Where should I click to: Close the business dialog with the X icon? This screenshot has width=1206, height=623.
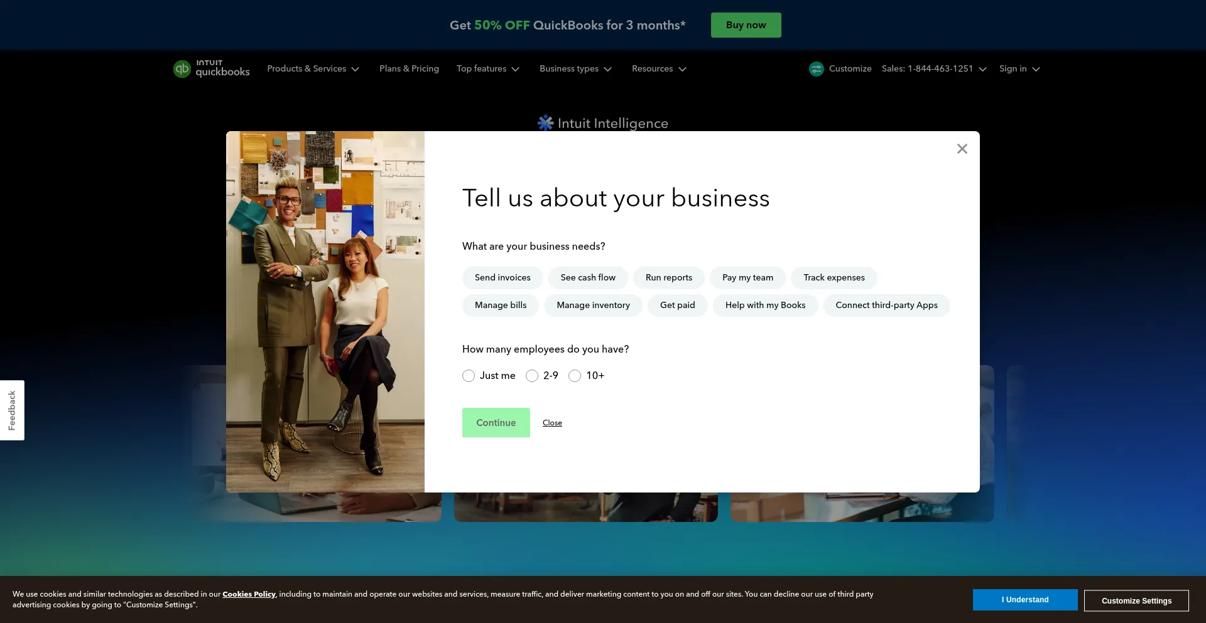(x=962, y=149)
